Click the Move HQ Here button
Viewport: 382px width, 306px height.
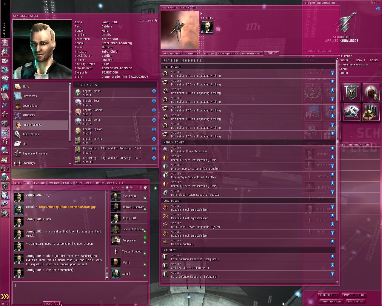pyautogui.click(x=354, y=295)
